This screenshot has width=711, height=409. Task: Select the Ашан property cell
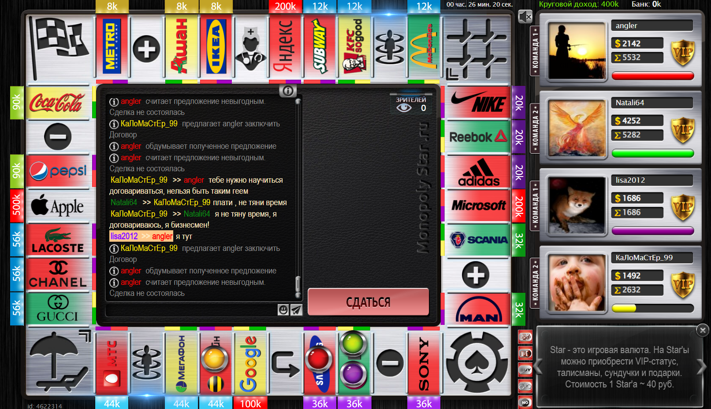pyautogui.click(x=181, y=47)
